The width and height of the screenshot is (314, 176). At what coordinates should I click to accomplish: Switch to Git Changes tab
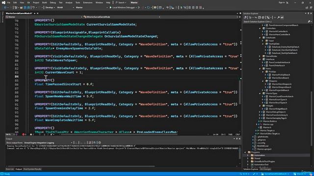(265, 169)
